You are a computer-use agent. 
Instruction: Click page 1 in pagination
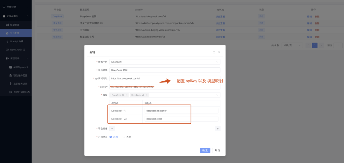(315, 45)
